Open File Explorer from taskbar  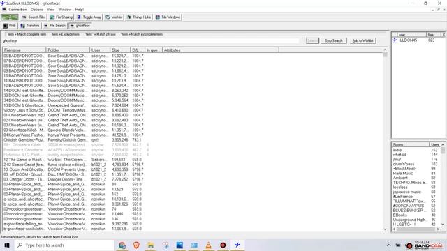coord(151,245)
